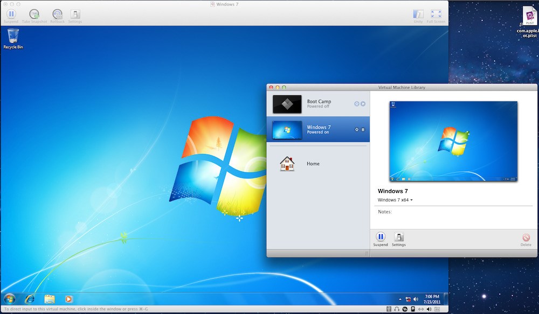Open the taskbar clock showing 7:06 PM
The image size is (539, 314).
432,299
